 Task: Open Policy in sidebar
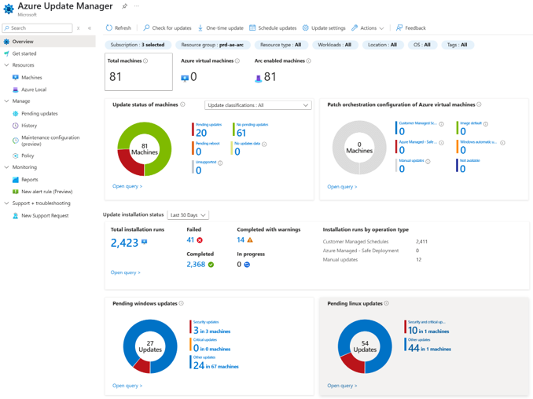click(28, 156)
